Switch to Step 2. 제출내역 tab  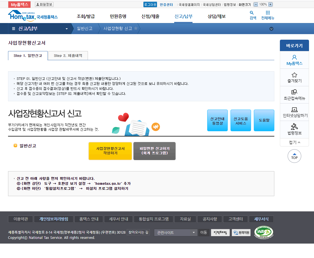pos(68,56)
